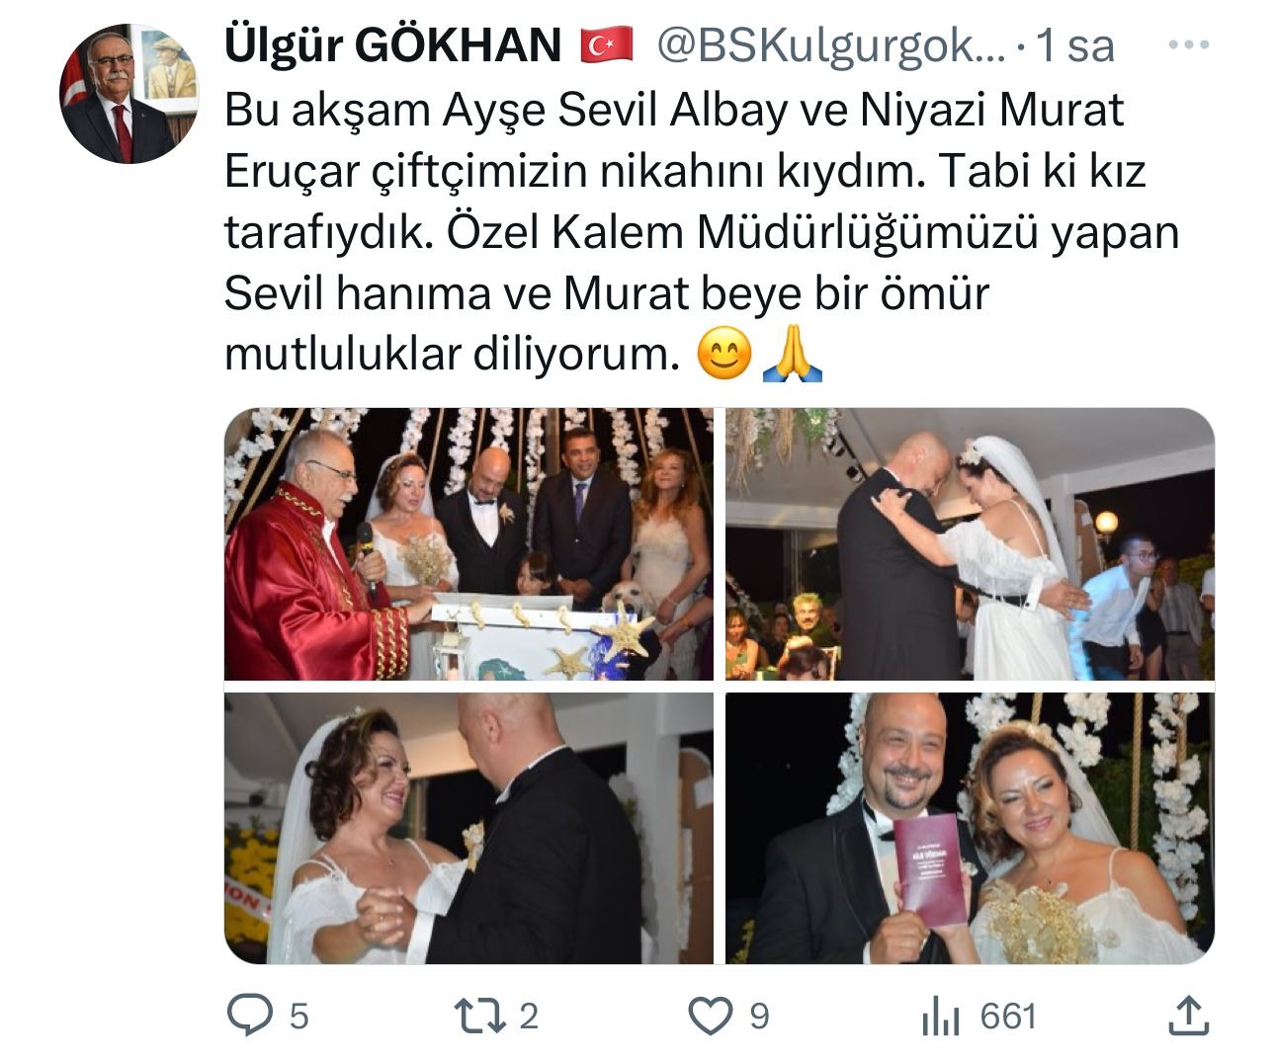Click the retweet count number 2
This screenshot has width=1275, height=1060.
pos(529,1017)
